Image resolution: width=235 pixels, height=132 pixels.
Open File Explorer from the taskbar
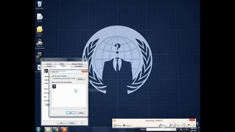click(48, 129)
